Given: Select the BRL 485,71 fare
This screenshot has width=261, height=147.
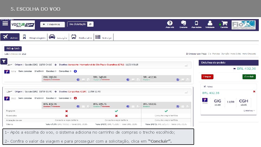Looking at the screenshot, I should coord(100,104).
